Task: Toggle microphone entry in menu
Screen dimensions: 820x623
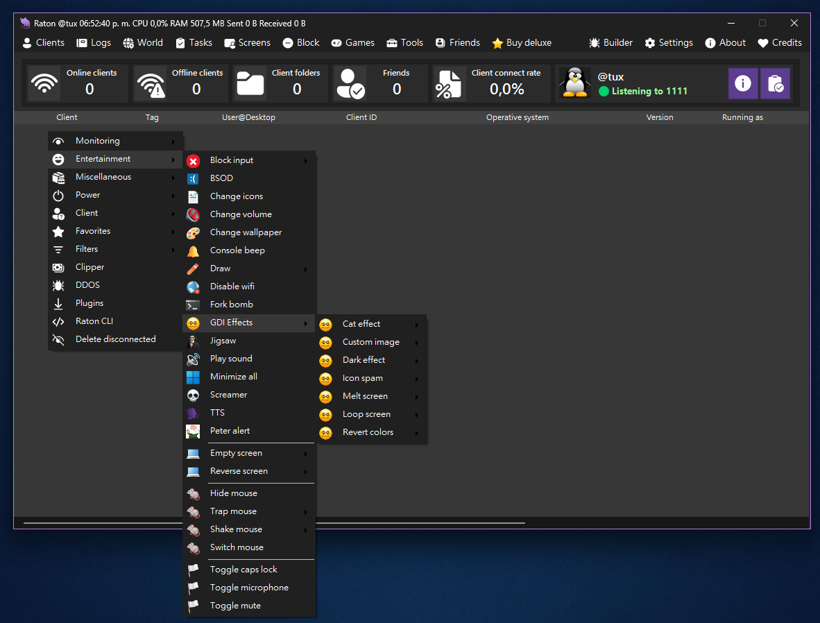Action: pos(250,588)
